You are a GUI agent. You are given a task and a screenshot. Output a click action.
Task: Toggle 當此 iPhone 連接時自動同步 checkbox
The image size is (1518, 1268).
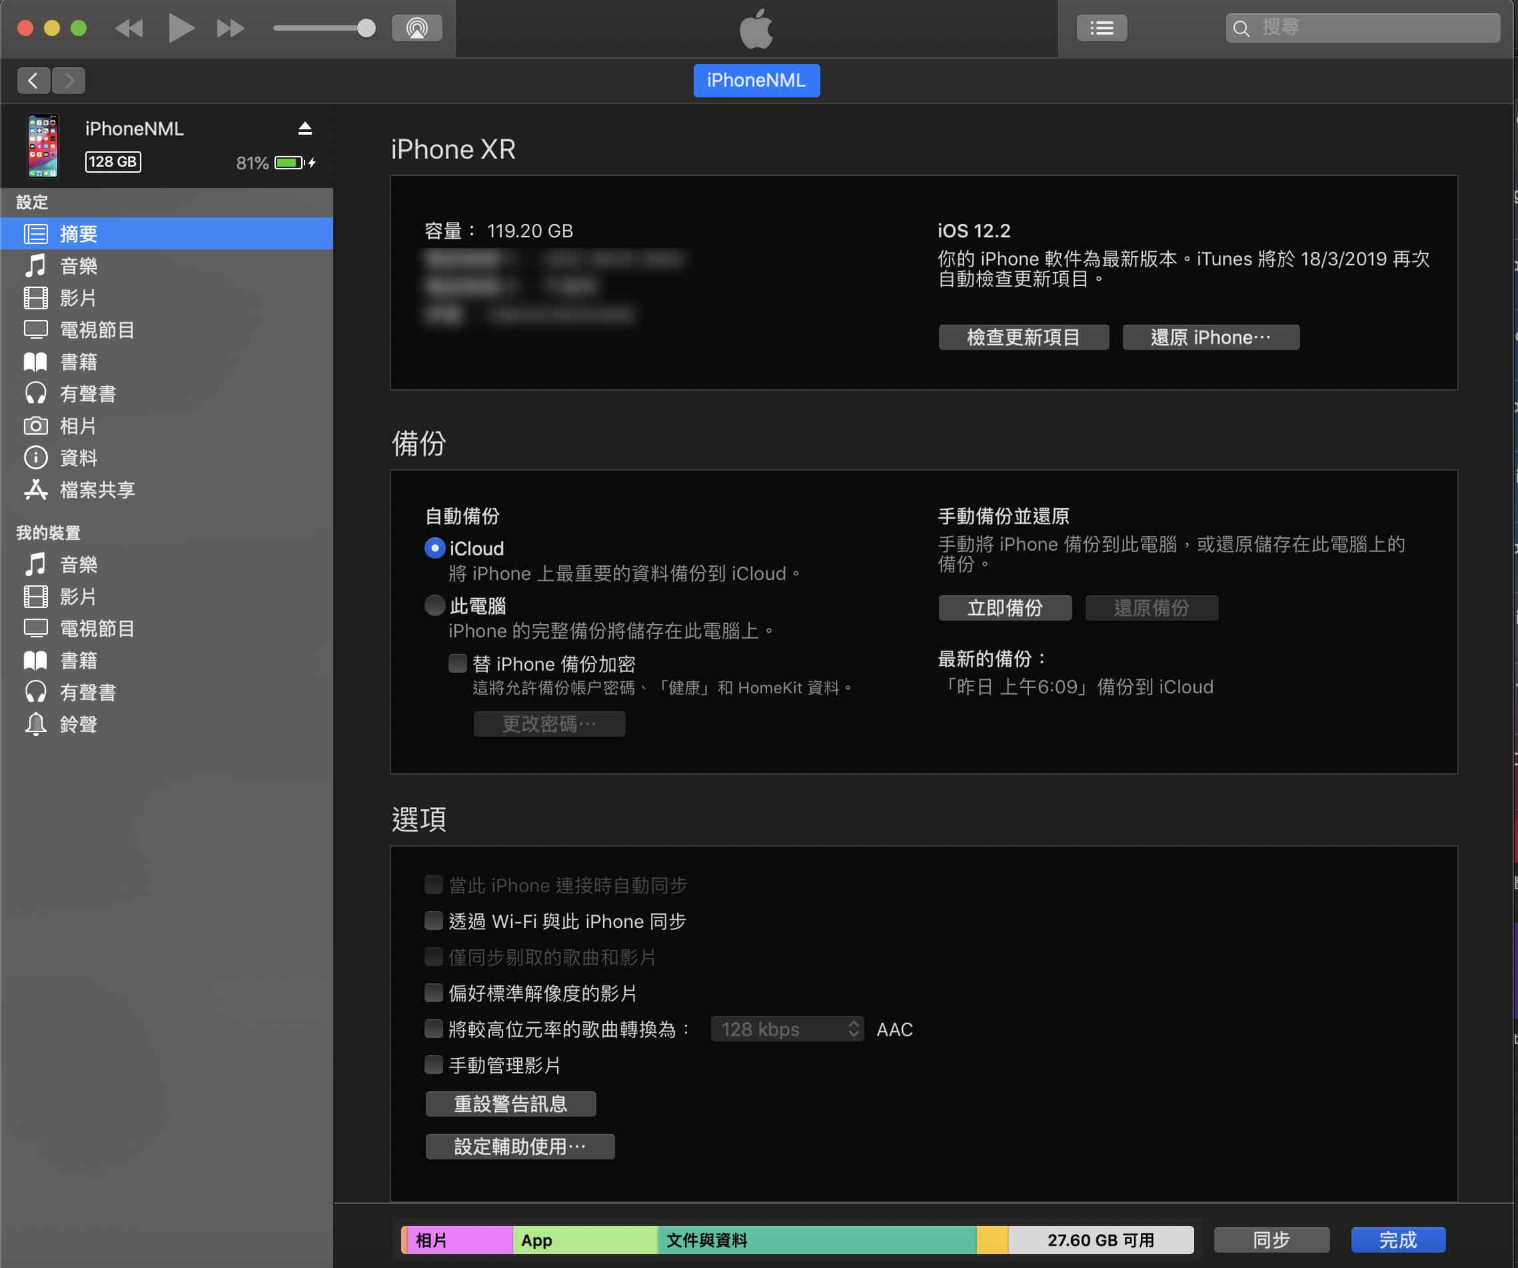pyautogui.click(x=434, y=885)
